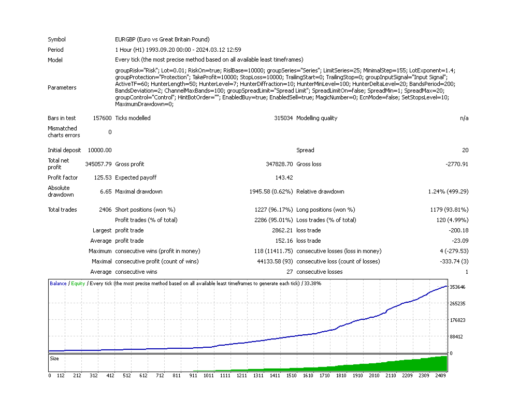Click the 353646 axis label on chart
Screen dimensions: 518x414
point(457,287)
